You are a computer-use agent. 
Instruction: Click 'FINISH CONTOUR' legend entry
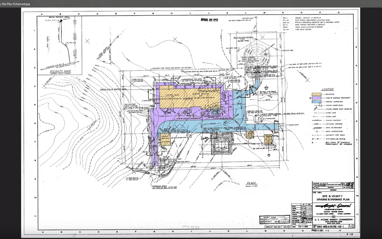pyautogui.click(x=333, y=120)
